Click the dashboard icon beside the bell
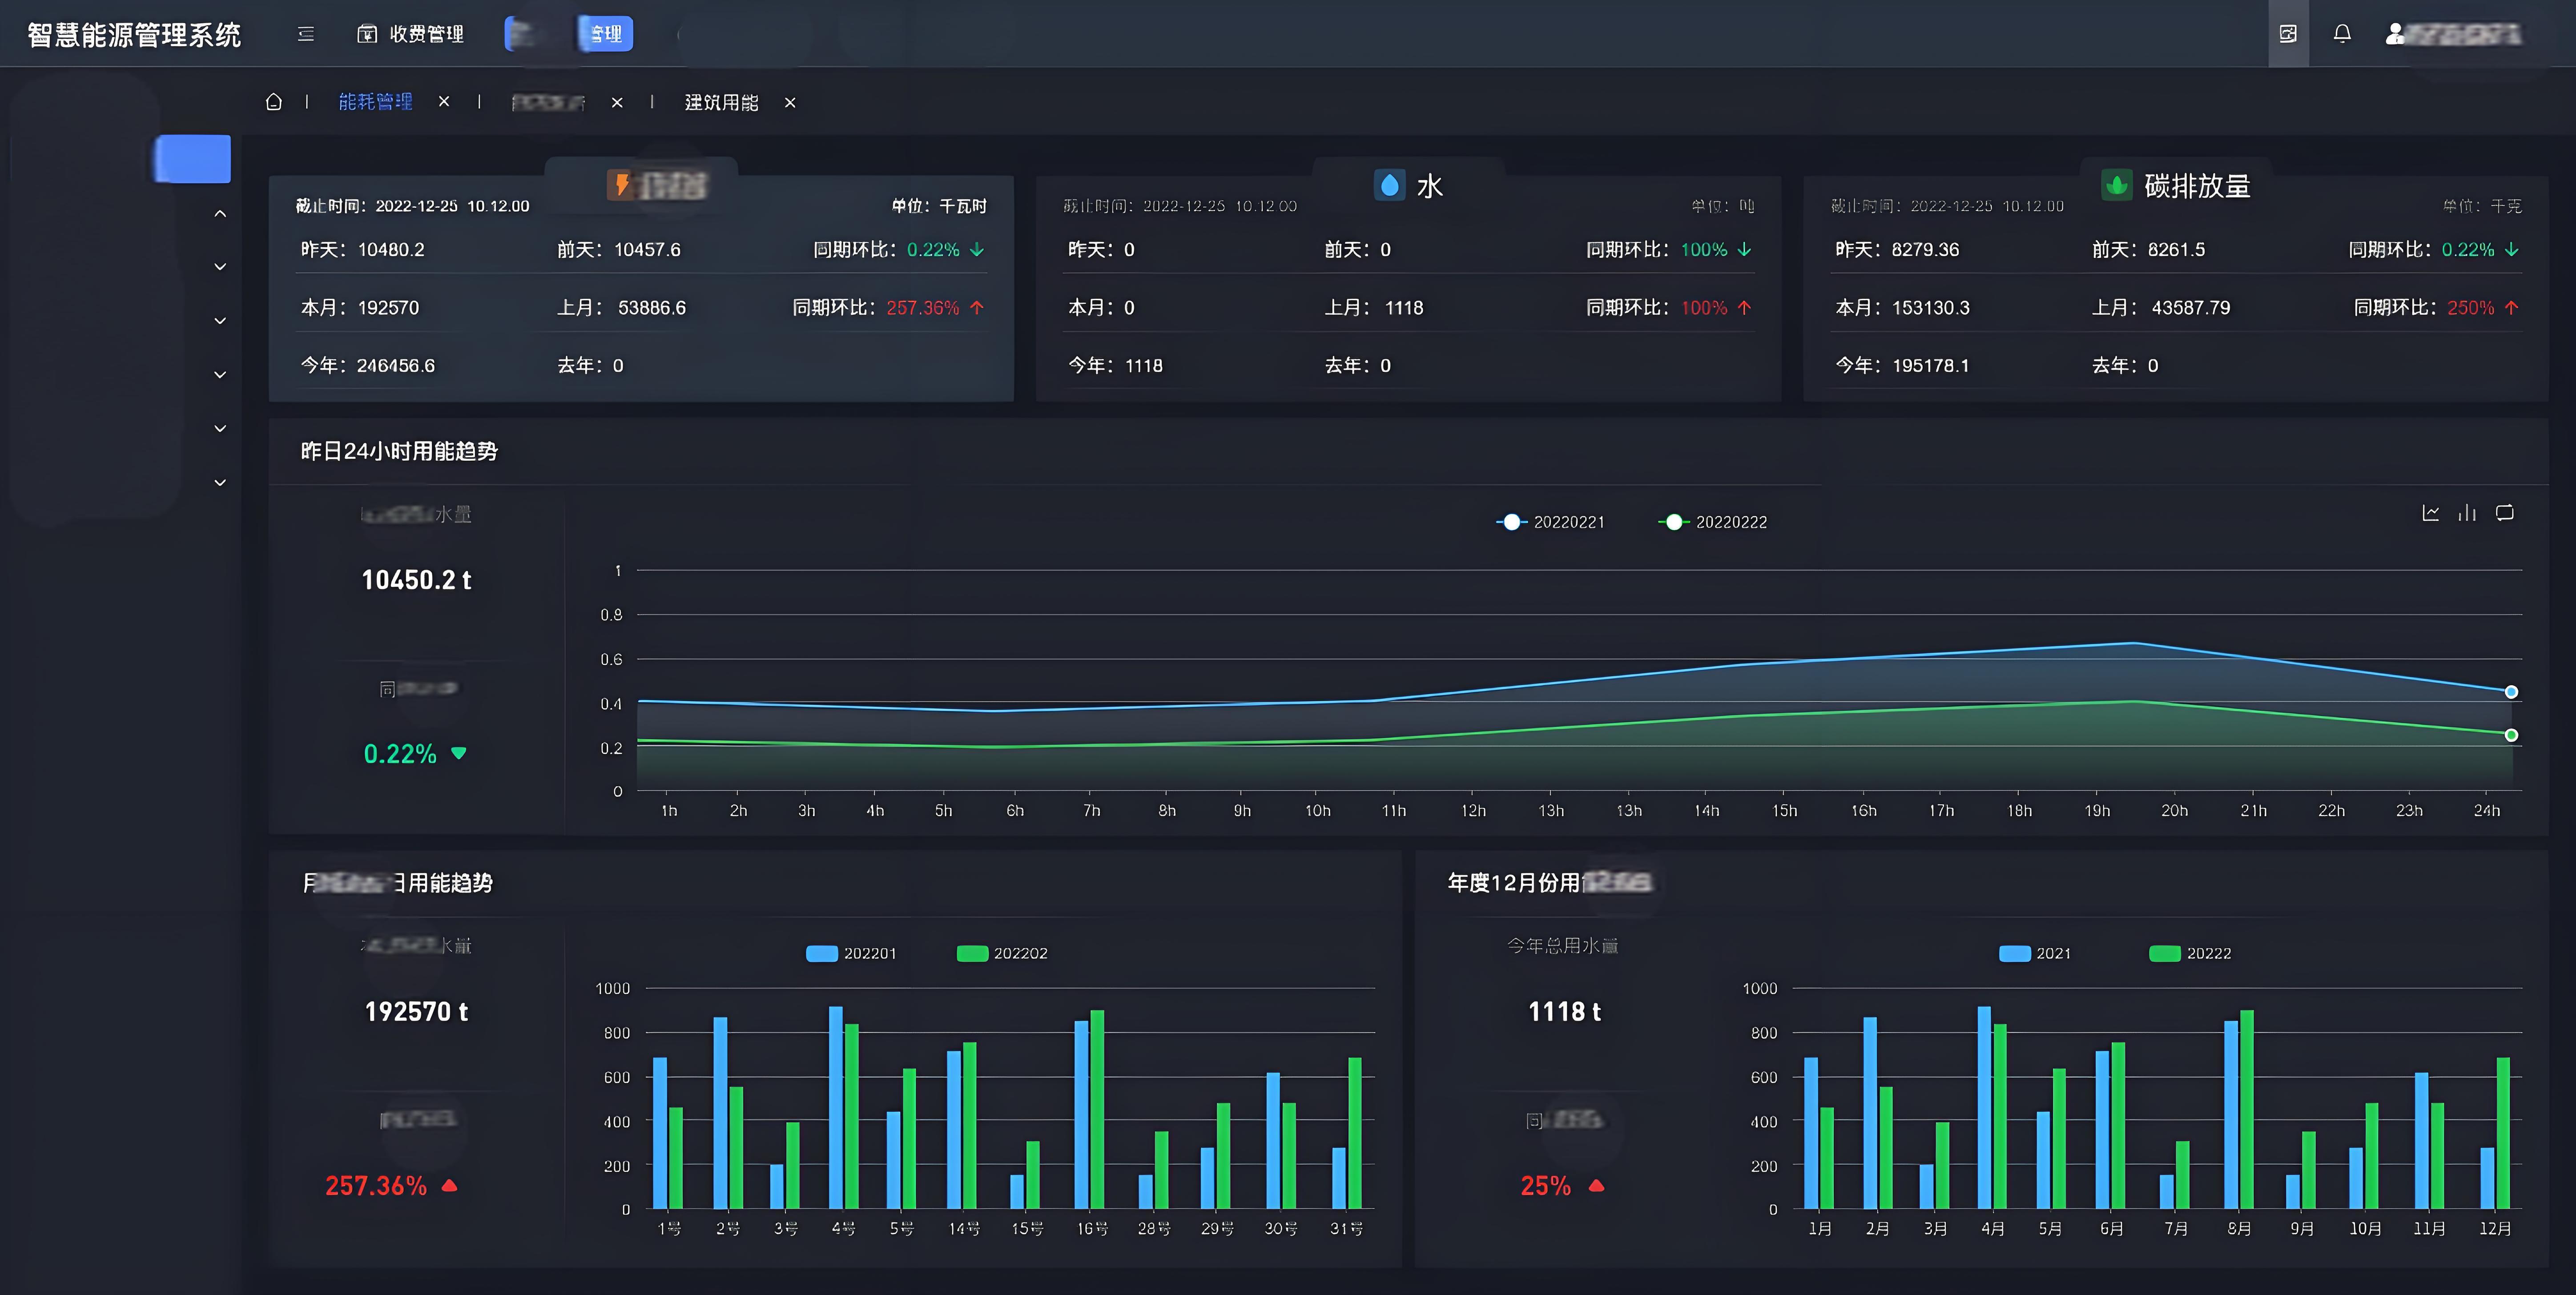Viewport: 2576px width, 1295px height. [2288, 34]
